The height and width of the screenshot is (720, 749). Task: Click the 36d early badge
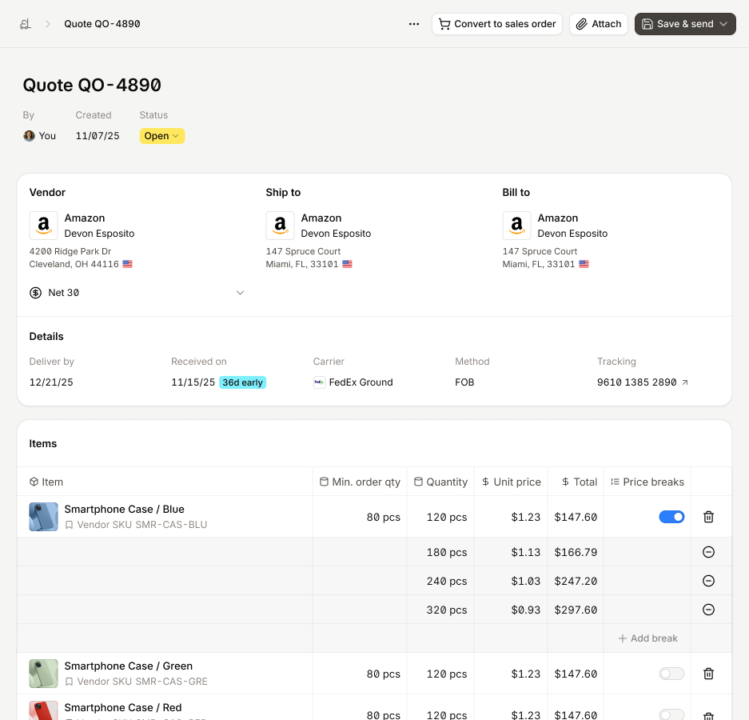pos(242,382)
